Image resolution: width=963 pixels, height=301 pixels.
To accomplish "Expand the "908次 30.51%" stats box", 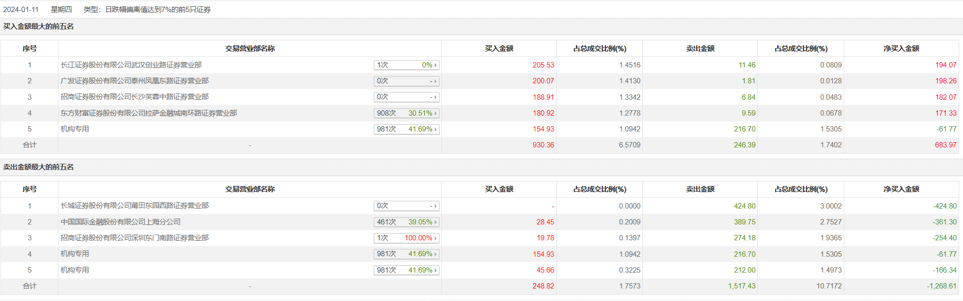I will click(406, 113).
